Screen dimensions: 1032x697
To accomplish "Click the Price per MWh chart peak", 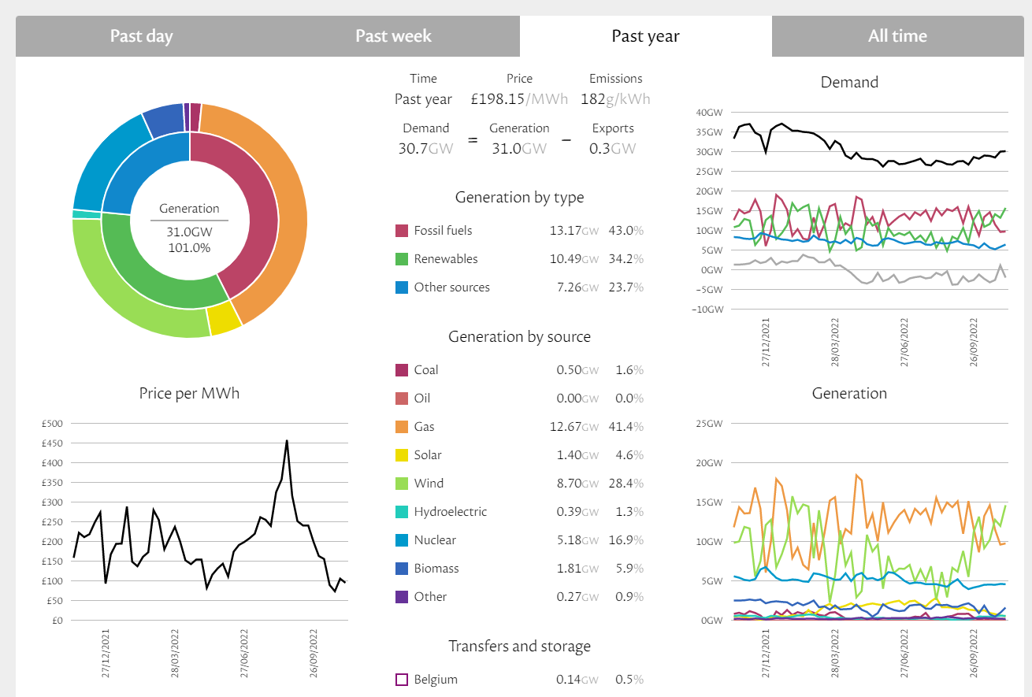I will pos(287,441).
